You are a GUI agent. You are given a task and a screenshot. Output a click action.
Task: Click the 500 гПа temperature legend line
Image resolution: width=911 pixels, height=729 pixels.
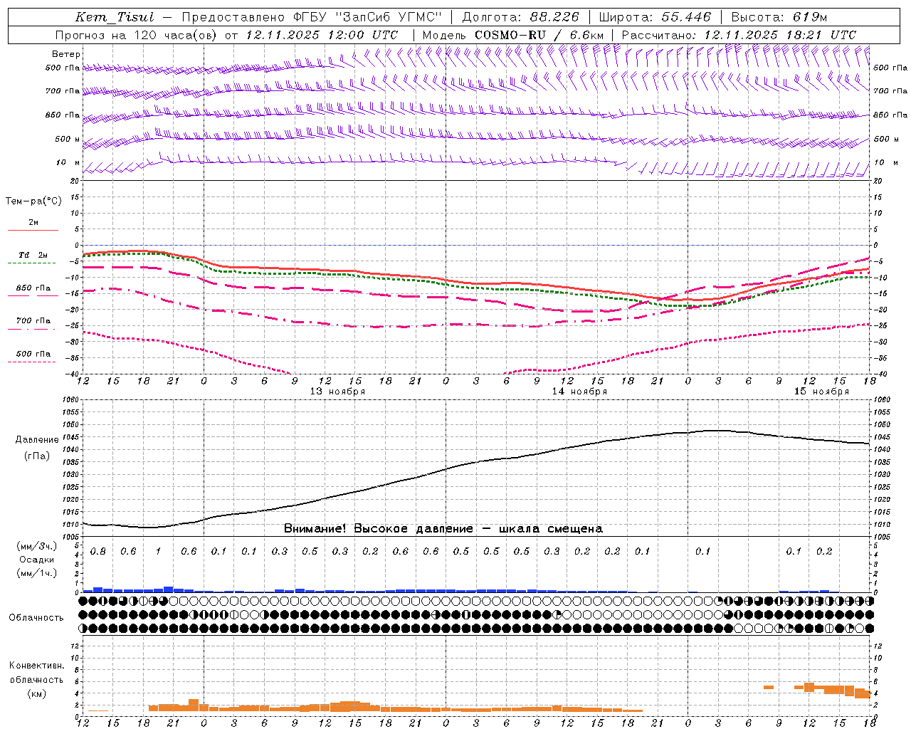33,362
